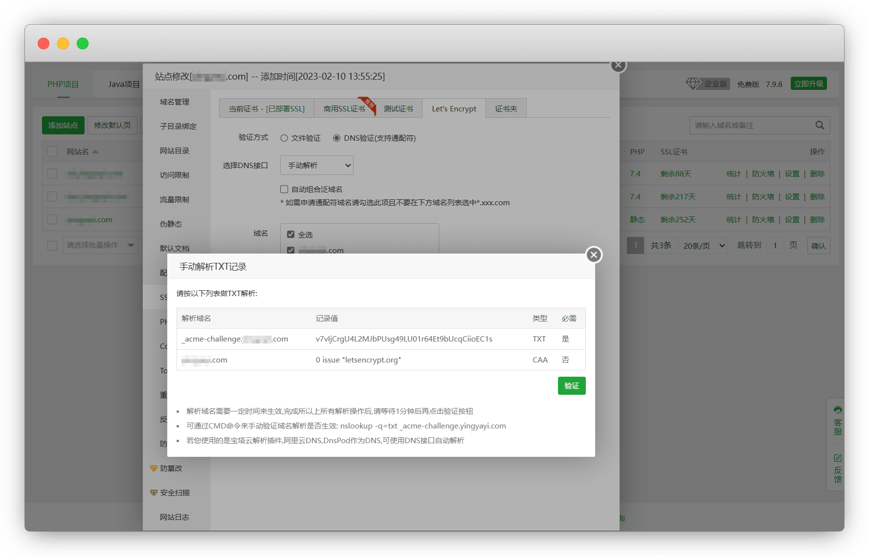Image resolution: width=869 pixels, height=556 pixels.
Task: Close the site modification window
Action: 618,65
